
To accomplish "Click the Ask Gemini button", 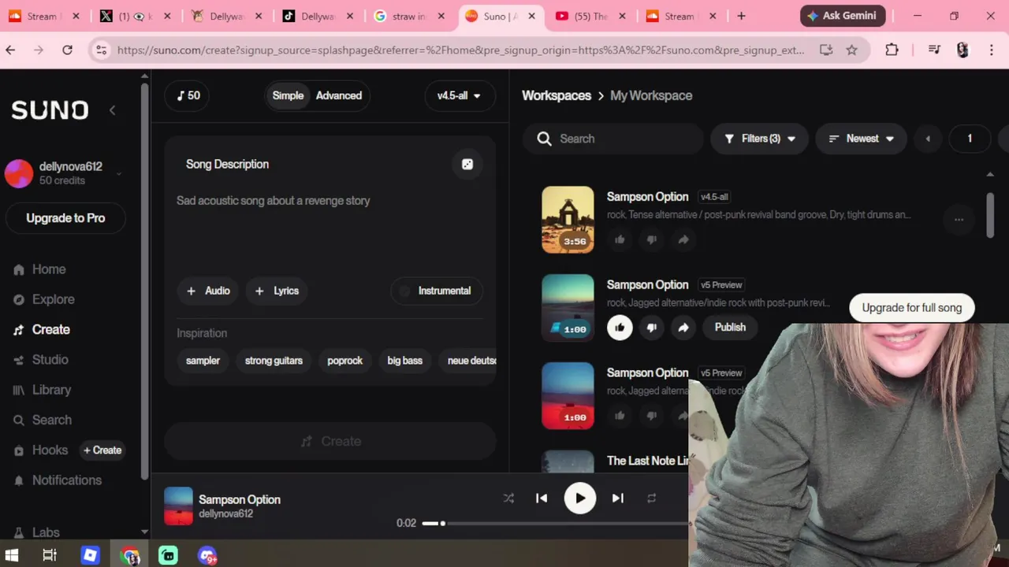I will pos(843,16).
